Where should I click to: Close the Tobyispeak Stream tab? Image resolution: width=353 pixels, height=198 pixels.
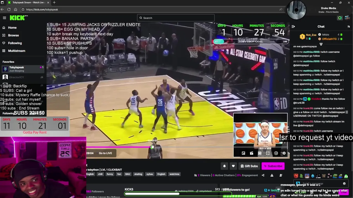pyautogui.click(x=48, y=2)
